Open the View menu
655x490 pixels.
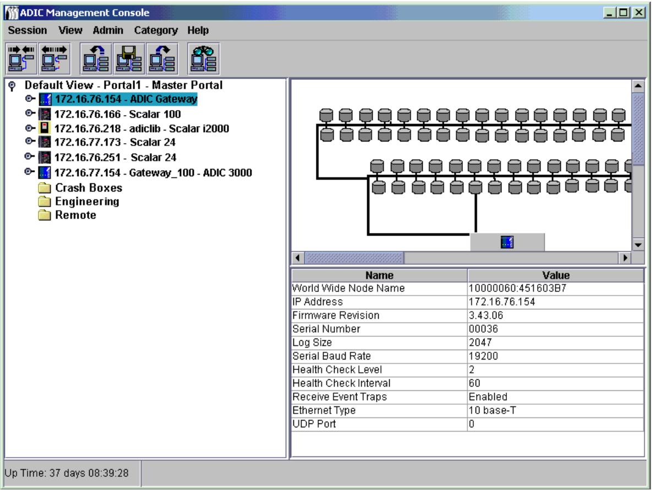(70, 30)
